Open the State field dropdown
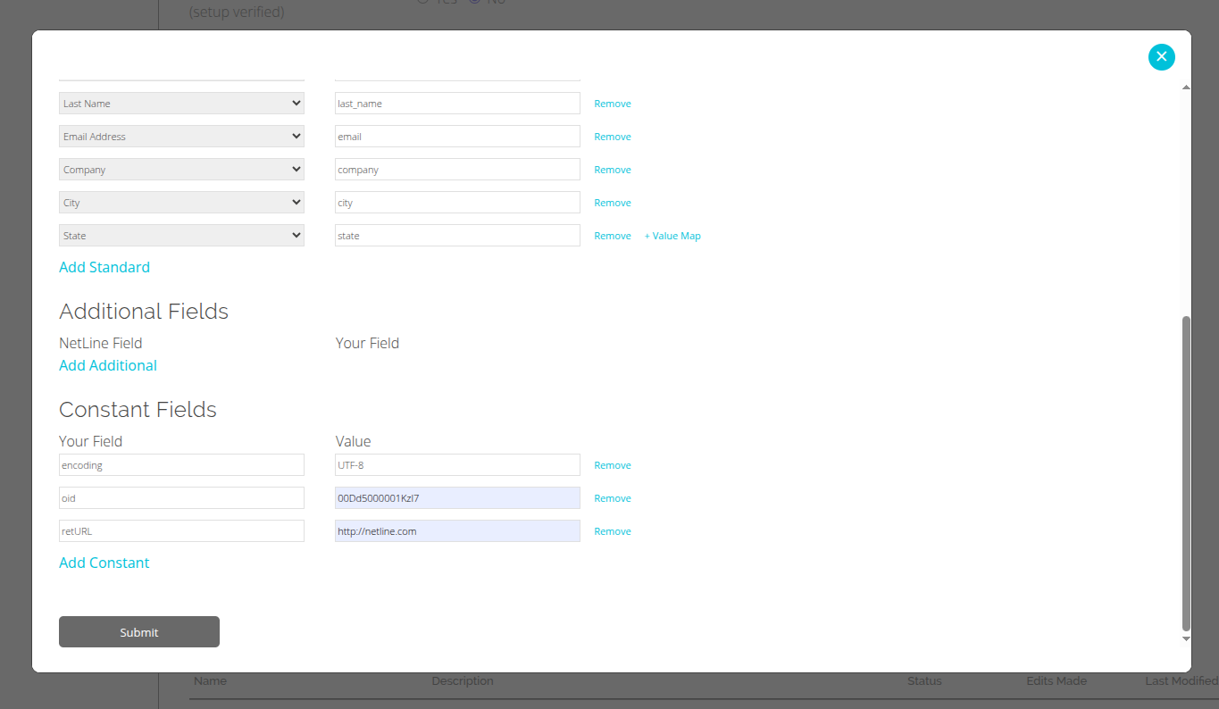 click(181, 236)
